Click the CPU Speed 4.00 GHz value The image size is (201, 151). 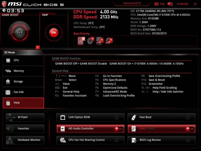109,12
